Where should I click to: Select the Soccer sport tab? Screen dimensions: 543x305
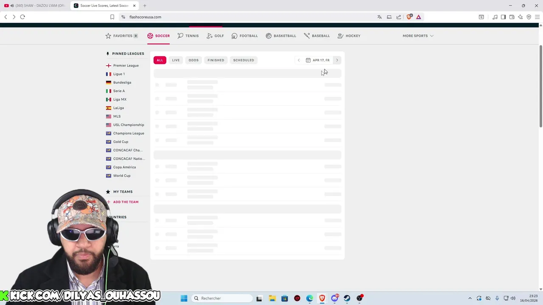coord(159,36)
